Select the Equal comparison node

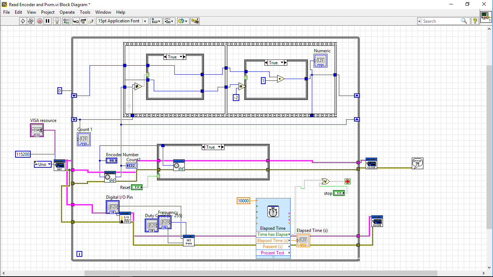click(x=242, y=87)
